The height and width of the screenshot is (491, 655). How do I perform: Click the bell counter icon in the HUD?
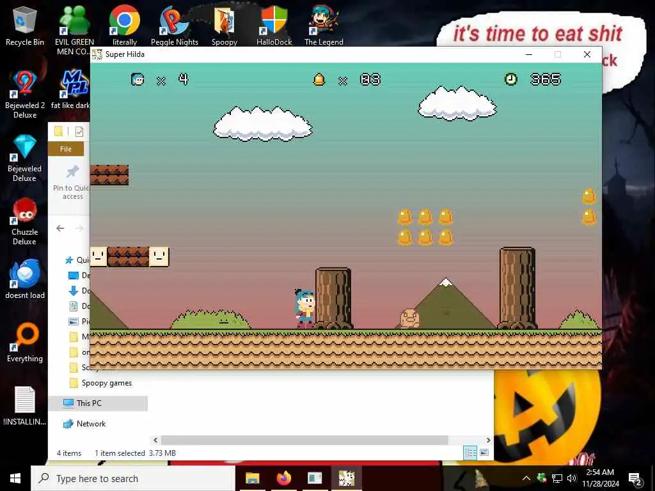tap(319, 79)
